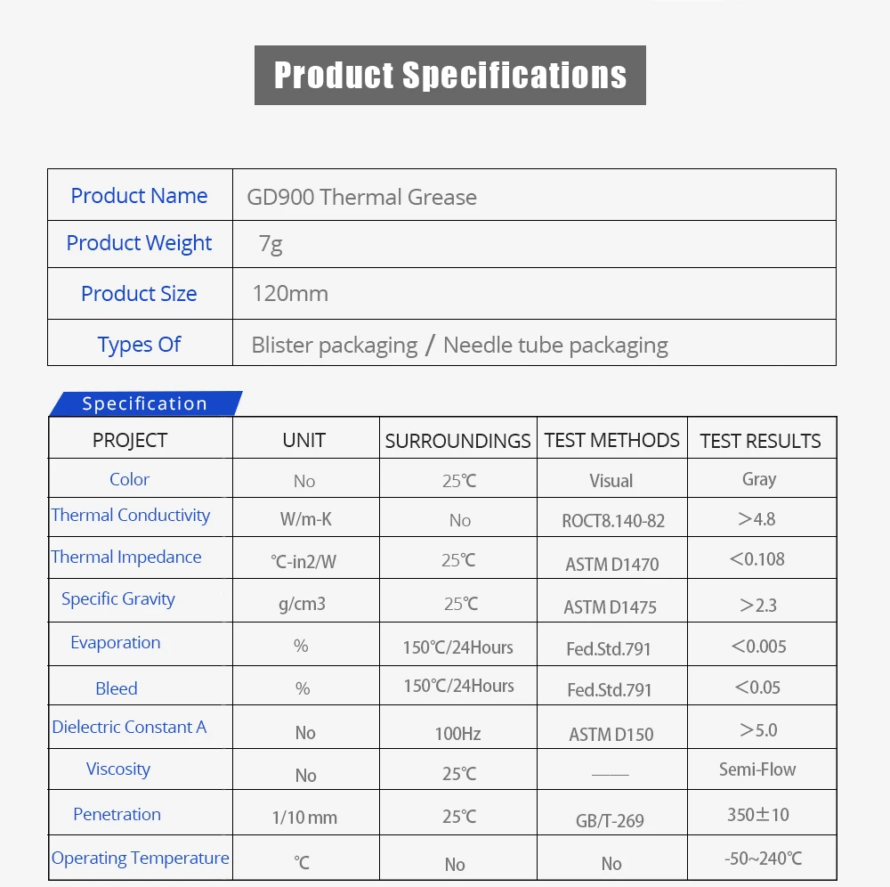
Task: Select the 7g weight value
Action: pyautogui.click(x=271, y=244)
